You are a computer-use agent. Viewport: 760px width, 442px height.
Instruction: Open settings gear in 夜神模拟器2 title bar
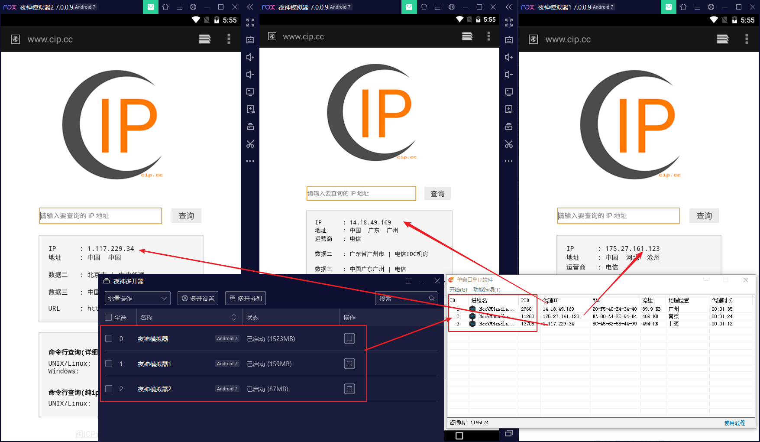click(x=193, y=7)
